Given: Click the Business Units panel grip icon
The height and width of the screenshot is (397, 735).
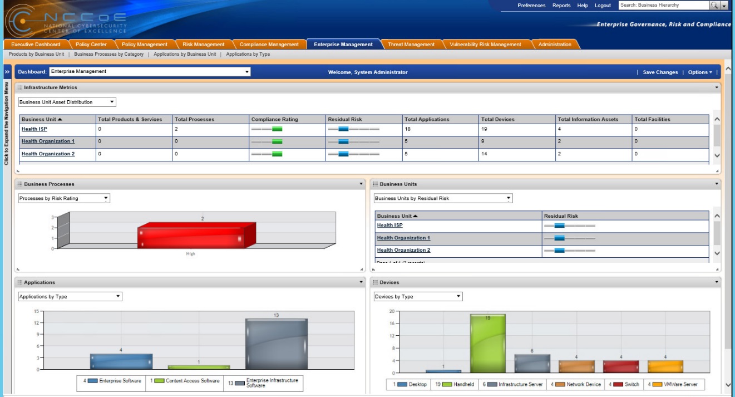Looking at the screenshot, I should [x=376, y=184].
